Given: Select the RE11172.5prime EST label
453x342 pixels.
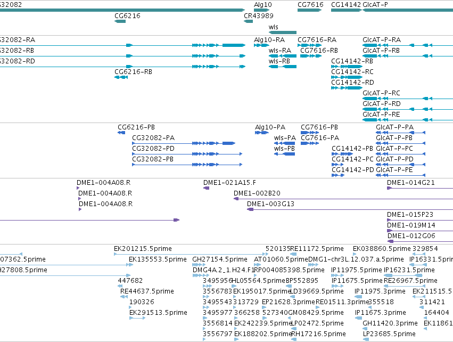Looking at the screenshot, I should tap(317, 249).
